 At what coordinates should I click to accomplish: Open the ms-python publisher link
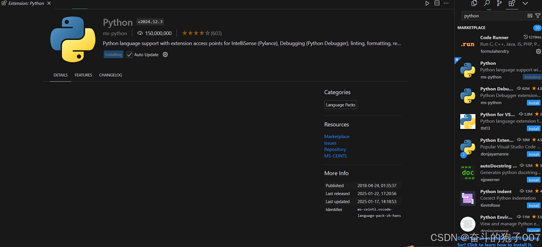pyautogui.click(x=115, y=33)
